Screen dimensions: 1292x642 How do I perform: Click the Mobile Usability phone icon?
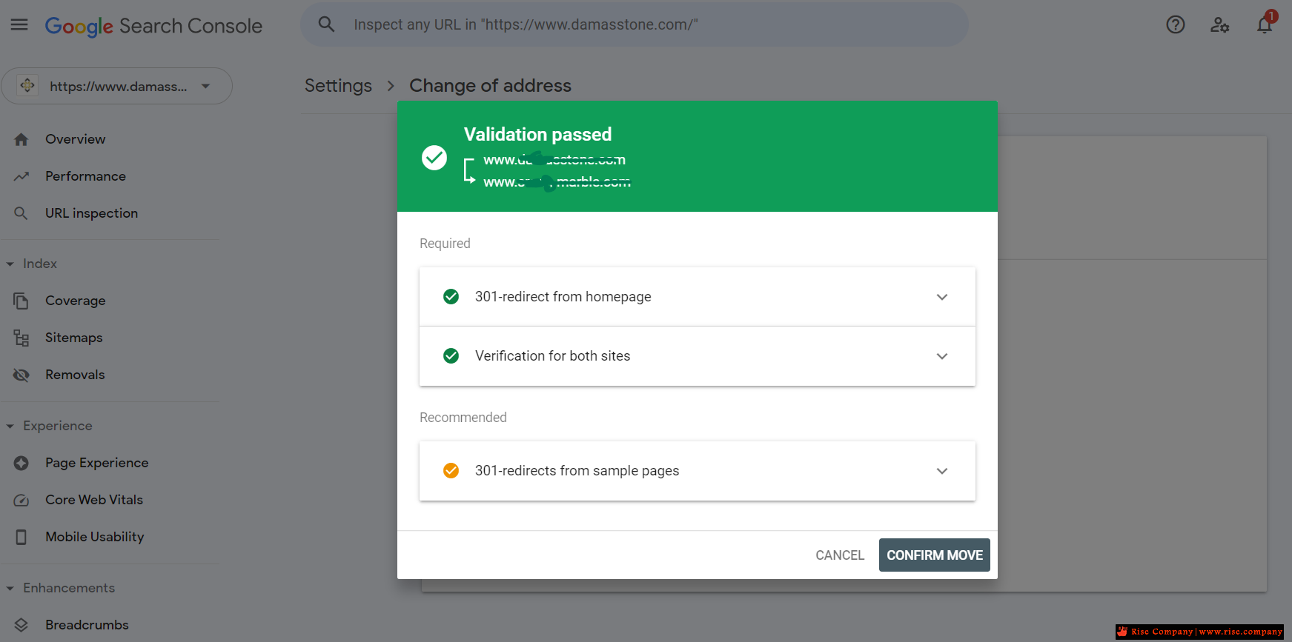[x=21, y=537]
